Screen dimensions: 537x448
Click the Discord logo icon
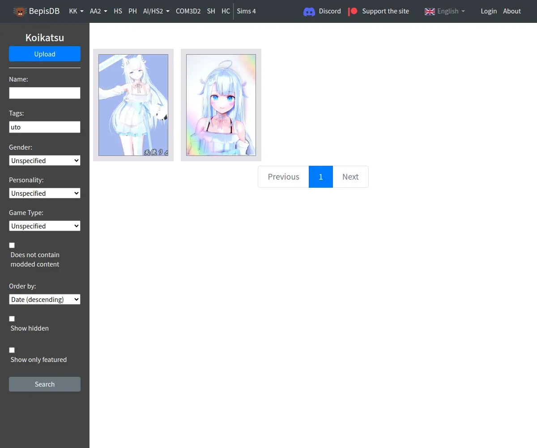coord(309,12)
